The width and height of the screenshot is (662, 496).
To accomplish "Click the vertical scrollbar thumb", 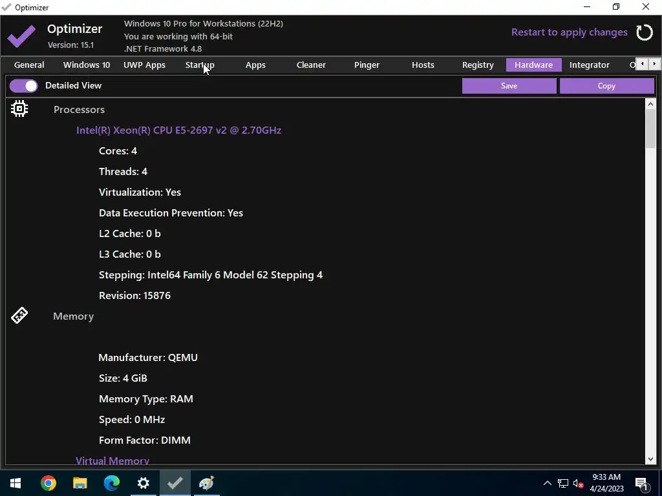I will pyautogui.click(x=650, y=129).
